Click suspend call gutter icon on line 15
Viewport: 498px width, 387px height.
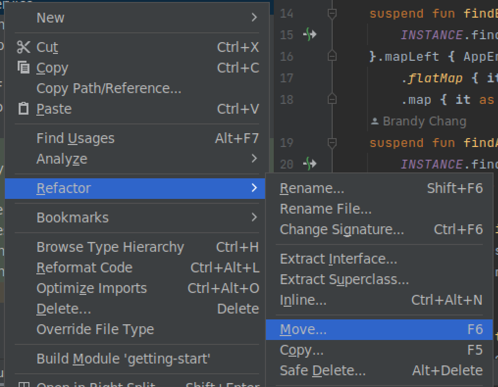click(x=310, y=35)
